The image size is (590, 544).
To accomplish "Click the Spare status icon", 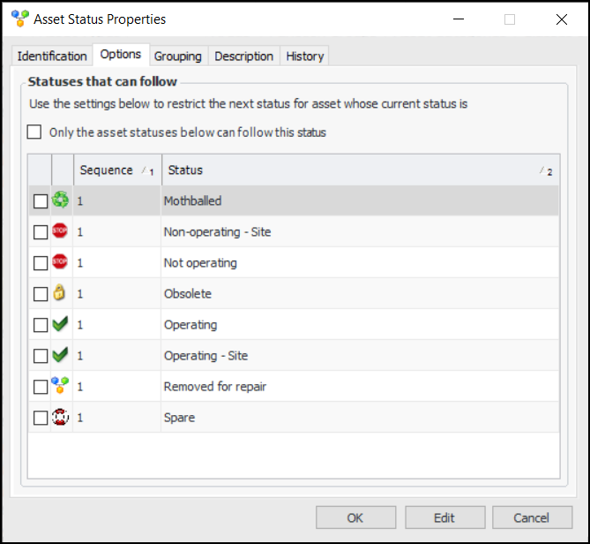I will 60,417.
